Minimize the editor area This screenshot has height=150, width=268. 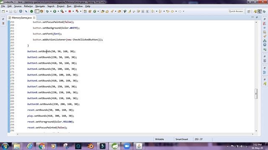(253, 17)
